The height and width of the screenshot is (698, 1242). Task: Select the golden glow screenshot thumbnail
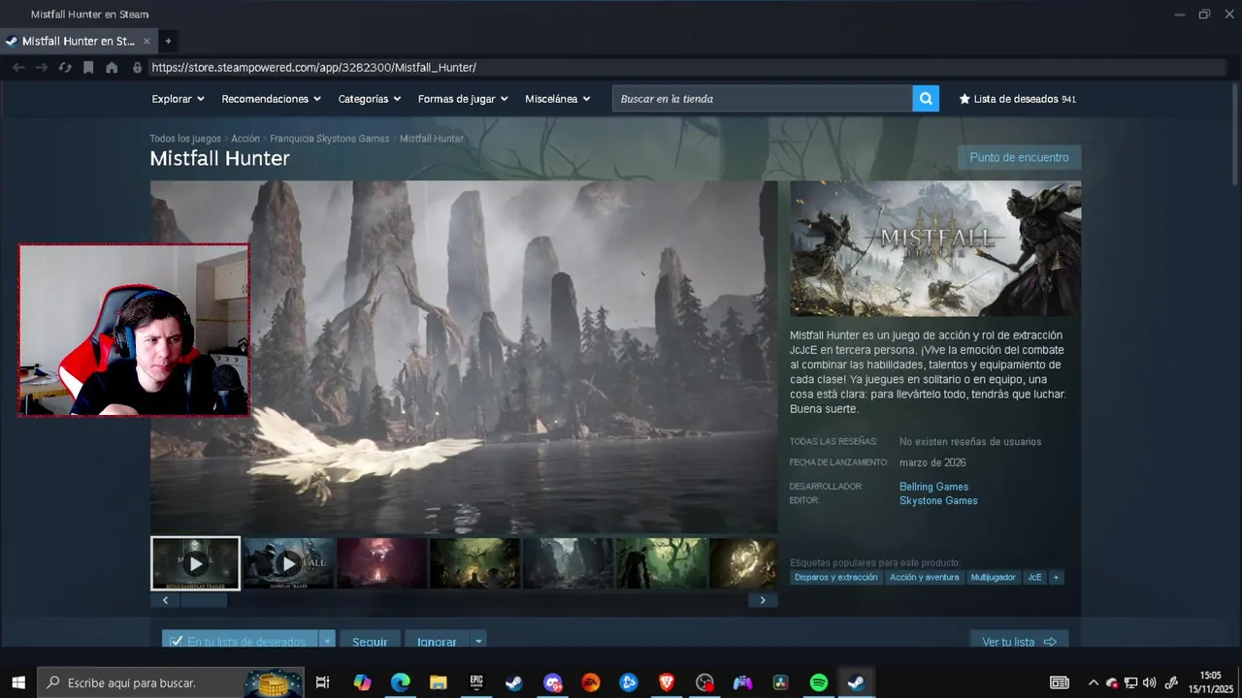click(743, 563)
